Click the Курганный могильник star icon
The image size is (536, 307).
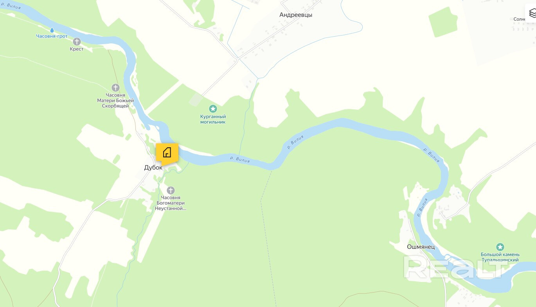click(213, 109)
